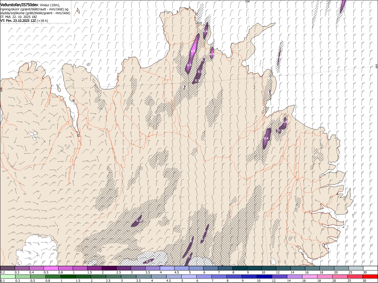This screenshot has width=378, height=283.
Task: Pick lower legend swatch labeled 7
Action: click(x=219, y=277)
